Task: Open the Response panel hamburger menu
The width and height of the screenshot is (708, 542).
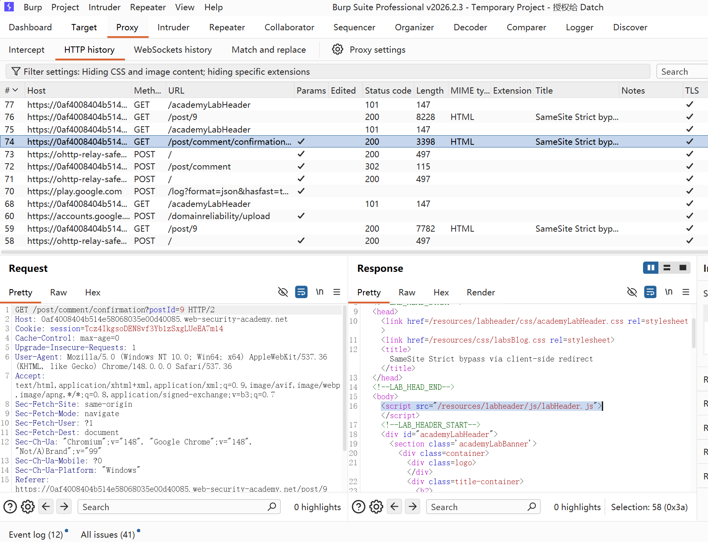Action: click(x=686, y=292)
